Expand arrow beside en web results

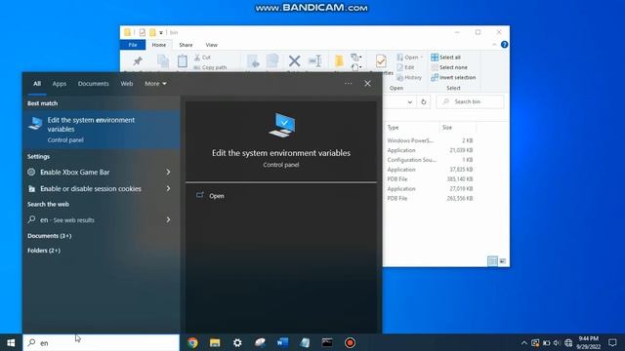click(168, 219)
